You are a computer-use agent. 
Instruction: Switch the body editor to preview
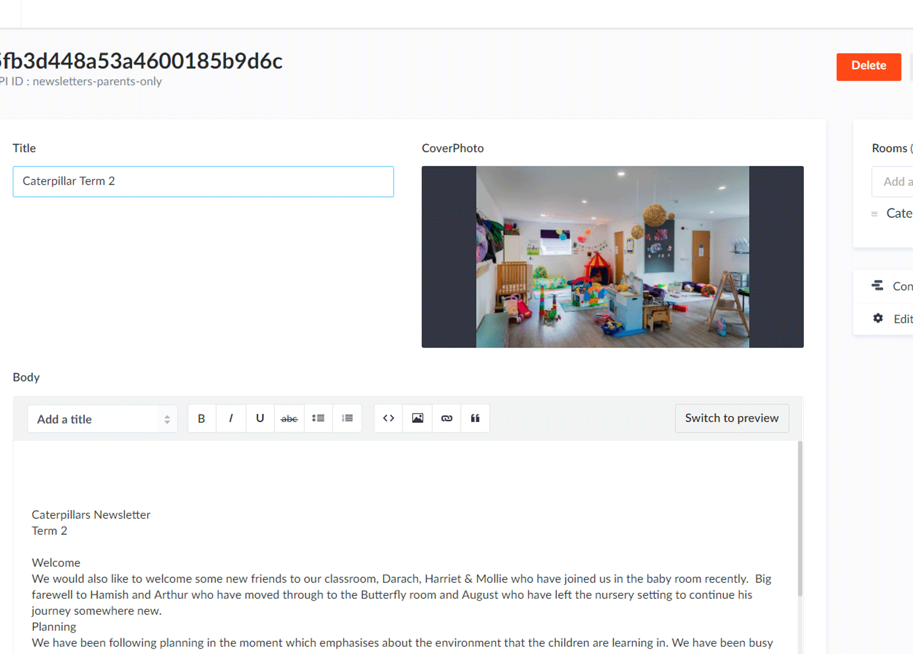(732, 418)
